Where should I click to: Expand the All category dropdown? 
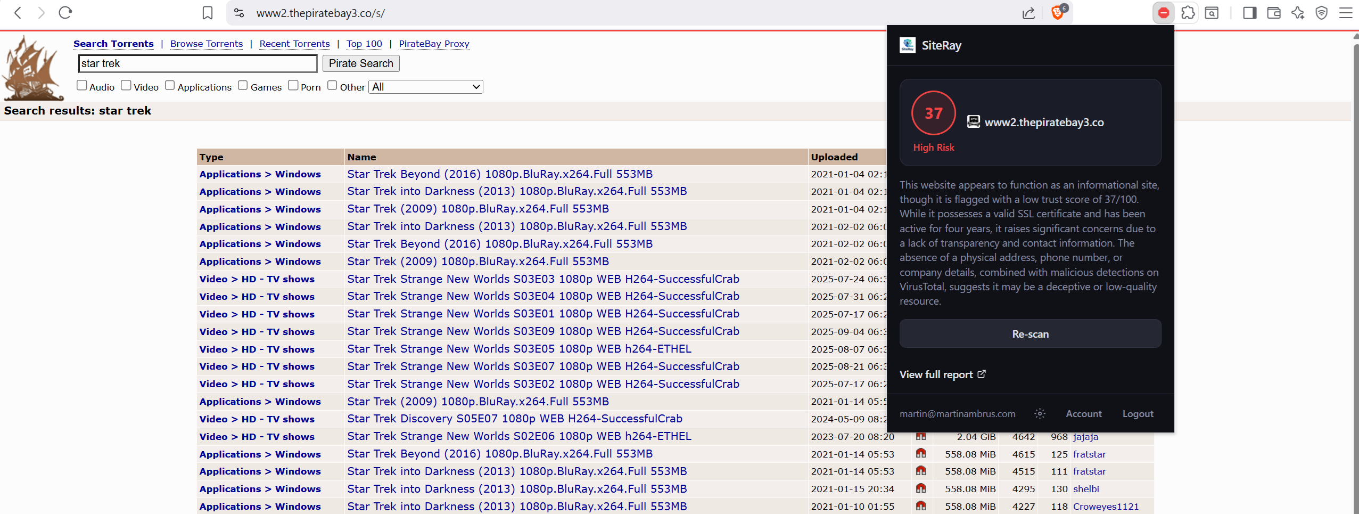(426, 87)
